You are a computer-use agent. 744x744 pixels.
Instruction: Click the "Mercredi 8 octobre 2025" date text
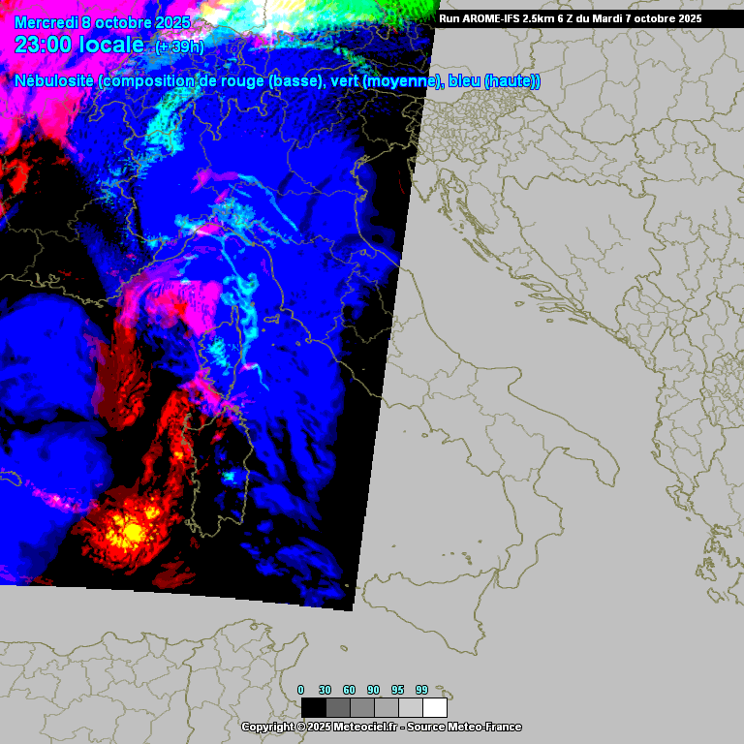[103, 22]
